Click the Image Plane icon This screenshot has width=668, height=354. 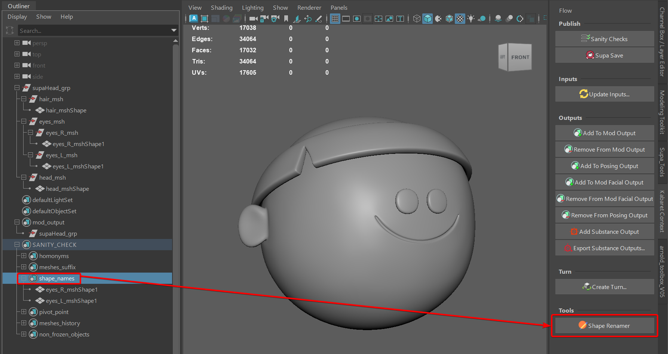coord(297,19)
